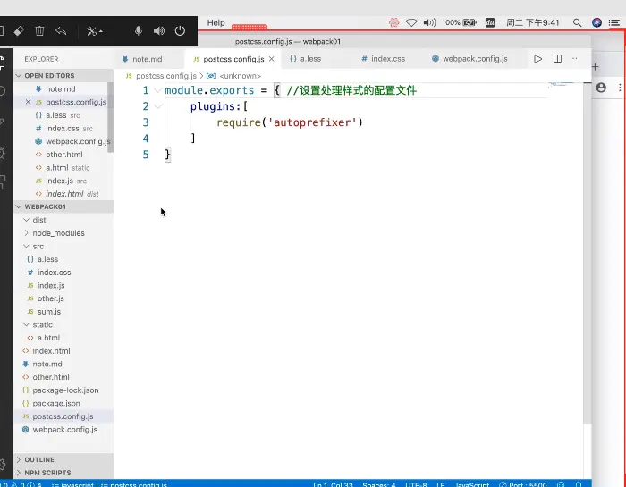The height and width of the screenshot is (487, 626).
Task: Open package-lock.json in file tree
Action: pyautogui.click(x=63, y=390)
